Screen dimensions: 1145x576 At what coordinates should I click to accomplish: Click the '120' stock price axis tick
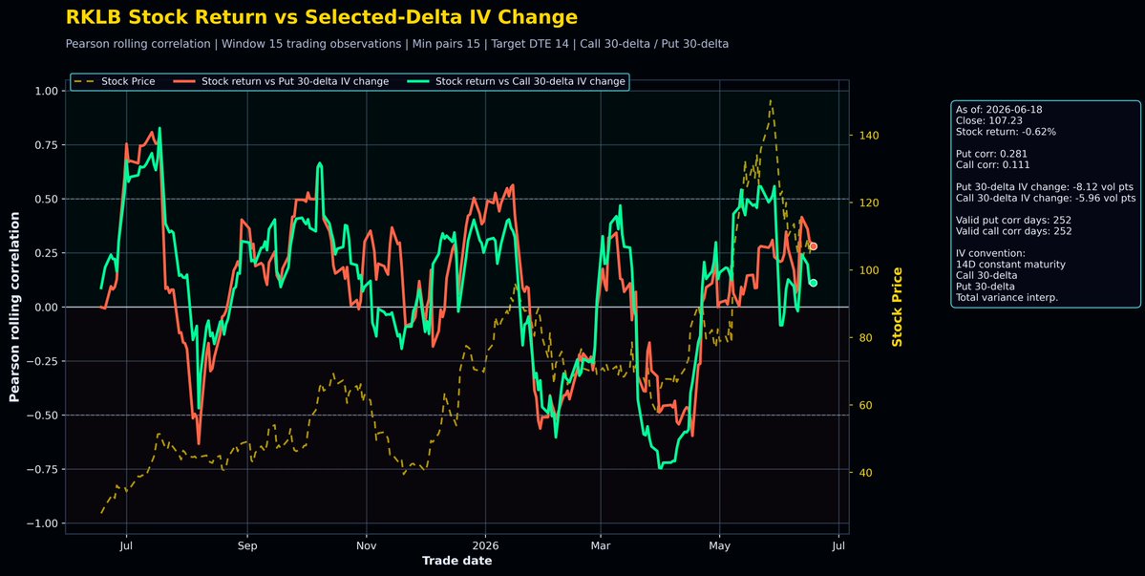point(869,203)
